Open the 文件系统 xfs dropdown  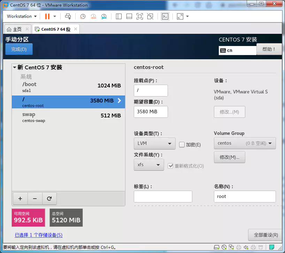pyautogui.click(x=149, y=165)
